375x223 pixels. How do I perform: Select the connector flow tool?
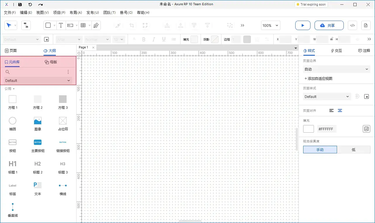26,25
